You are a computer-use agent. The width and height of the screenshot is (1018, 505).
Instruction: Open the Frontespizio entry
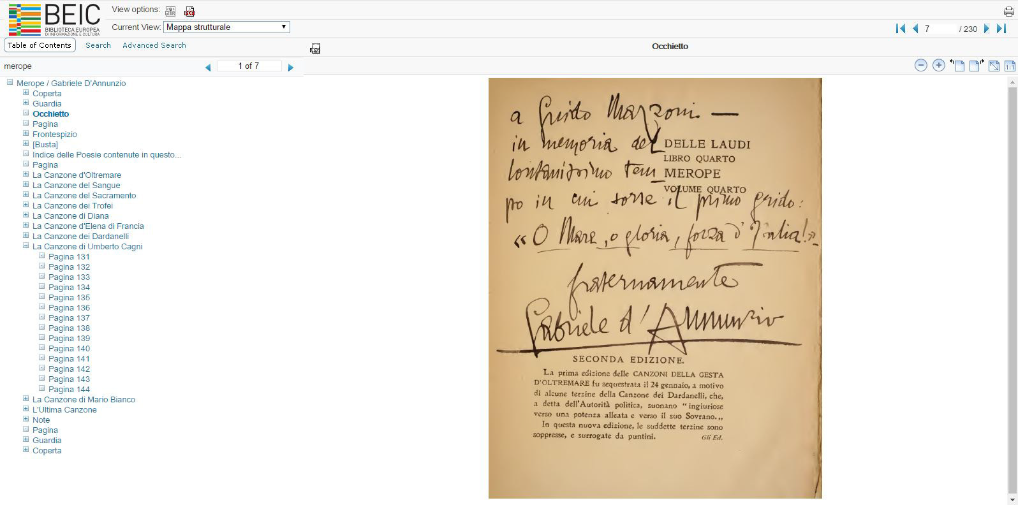coord(55,134)
